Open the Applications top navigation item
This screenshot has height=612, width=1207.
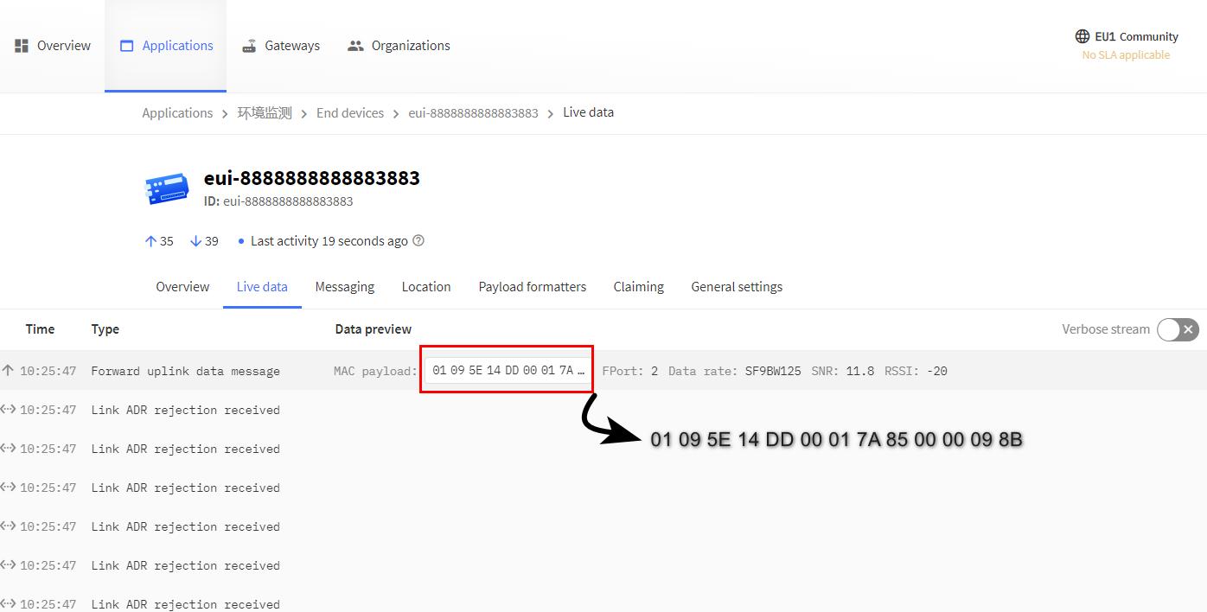pos(166,46)
